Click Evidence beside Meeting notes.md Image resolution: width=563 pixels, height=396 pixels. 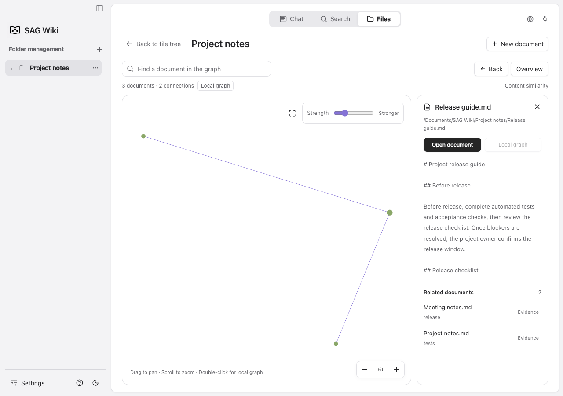(x=528, y=312)
